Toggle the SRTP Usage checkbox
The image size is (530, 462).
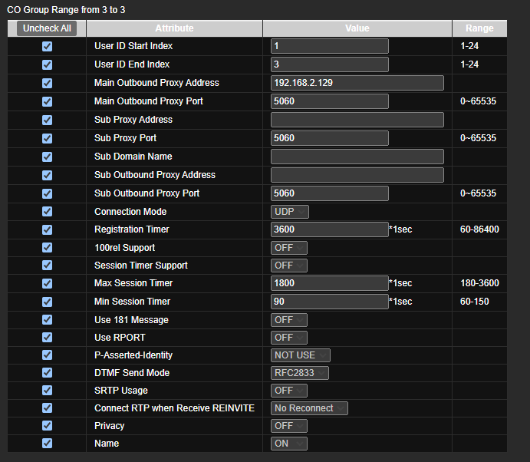pos(47,391)
